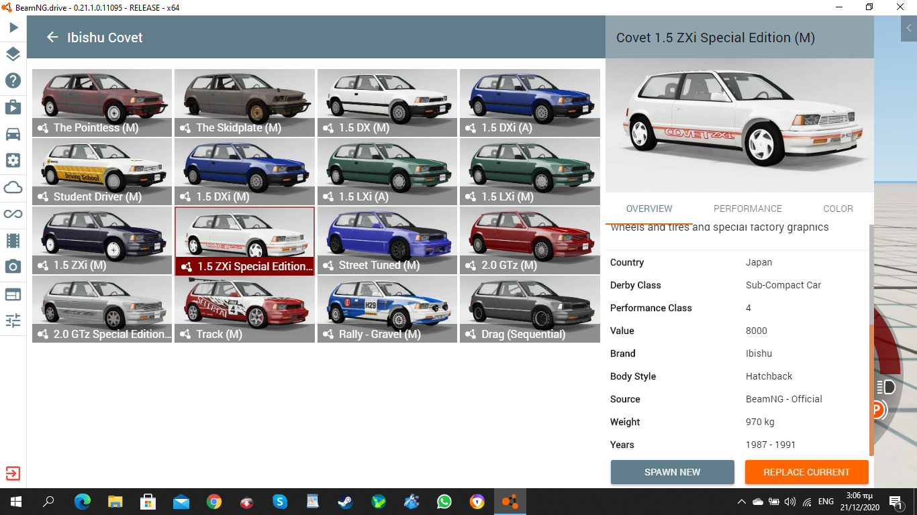Select the 1.5 LXi (M) configuration
Screen dimensions: 917x515
point(530,172)
